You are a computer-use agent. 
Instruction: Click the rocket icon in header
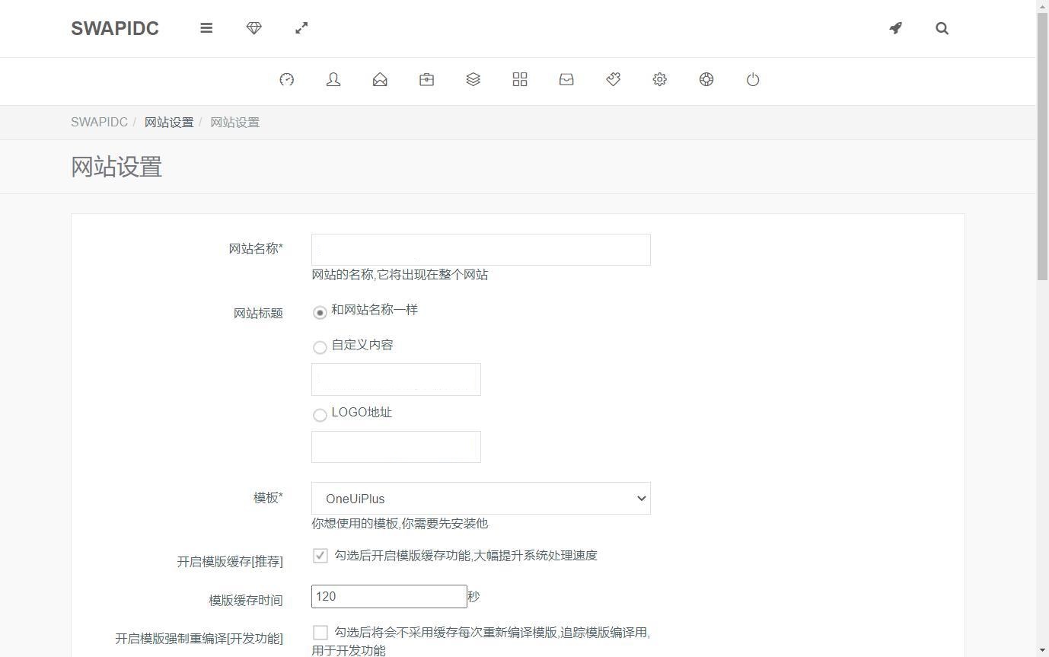coord(895,28)
